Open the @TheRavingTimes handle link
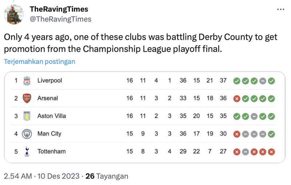Screen dimensions: 291x185 click(x=60, y=19)
